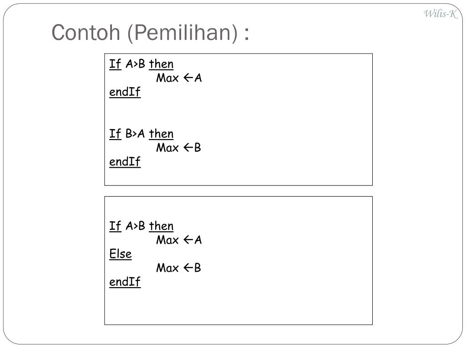This screenshot has height=349, width=466.
Task: Click the endIf in the lower box
Action: 125,282
